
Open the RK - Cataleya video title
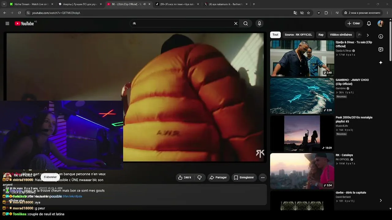tap(344, 155)
